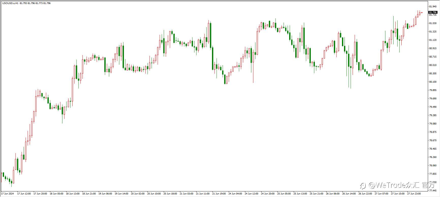Click the 19 Jun 06:00 time label

105,194
